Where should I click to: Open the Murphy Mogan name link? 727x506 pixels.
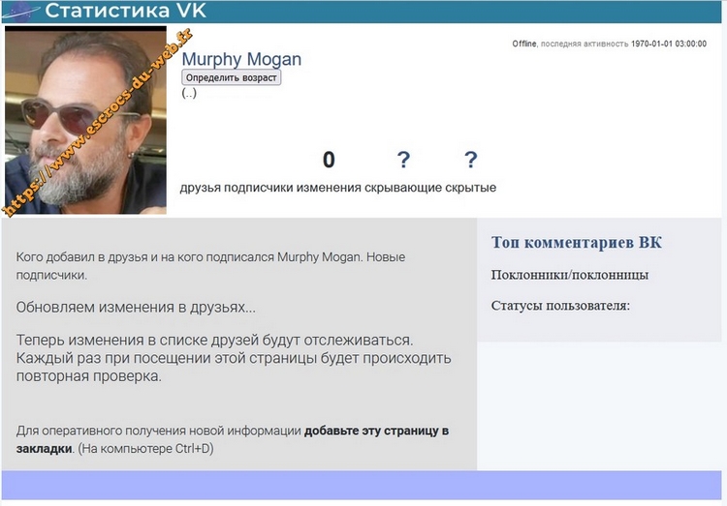tap(241, 59)
